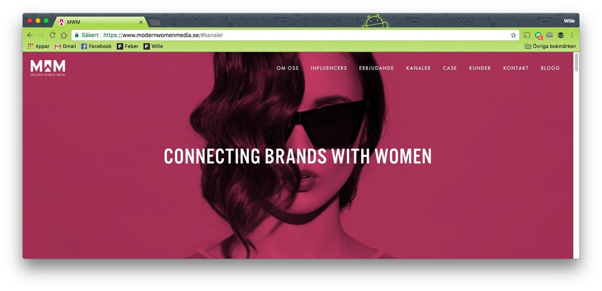Select the OM OSS menu item
The image size is (602, 291).
(287, 68)
